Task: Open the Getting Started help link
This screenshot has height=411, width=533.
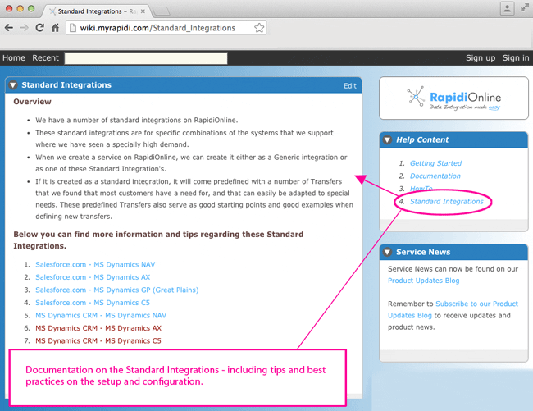Action: (435, 163)
